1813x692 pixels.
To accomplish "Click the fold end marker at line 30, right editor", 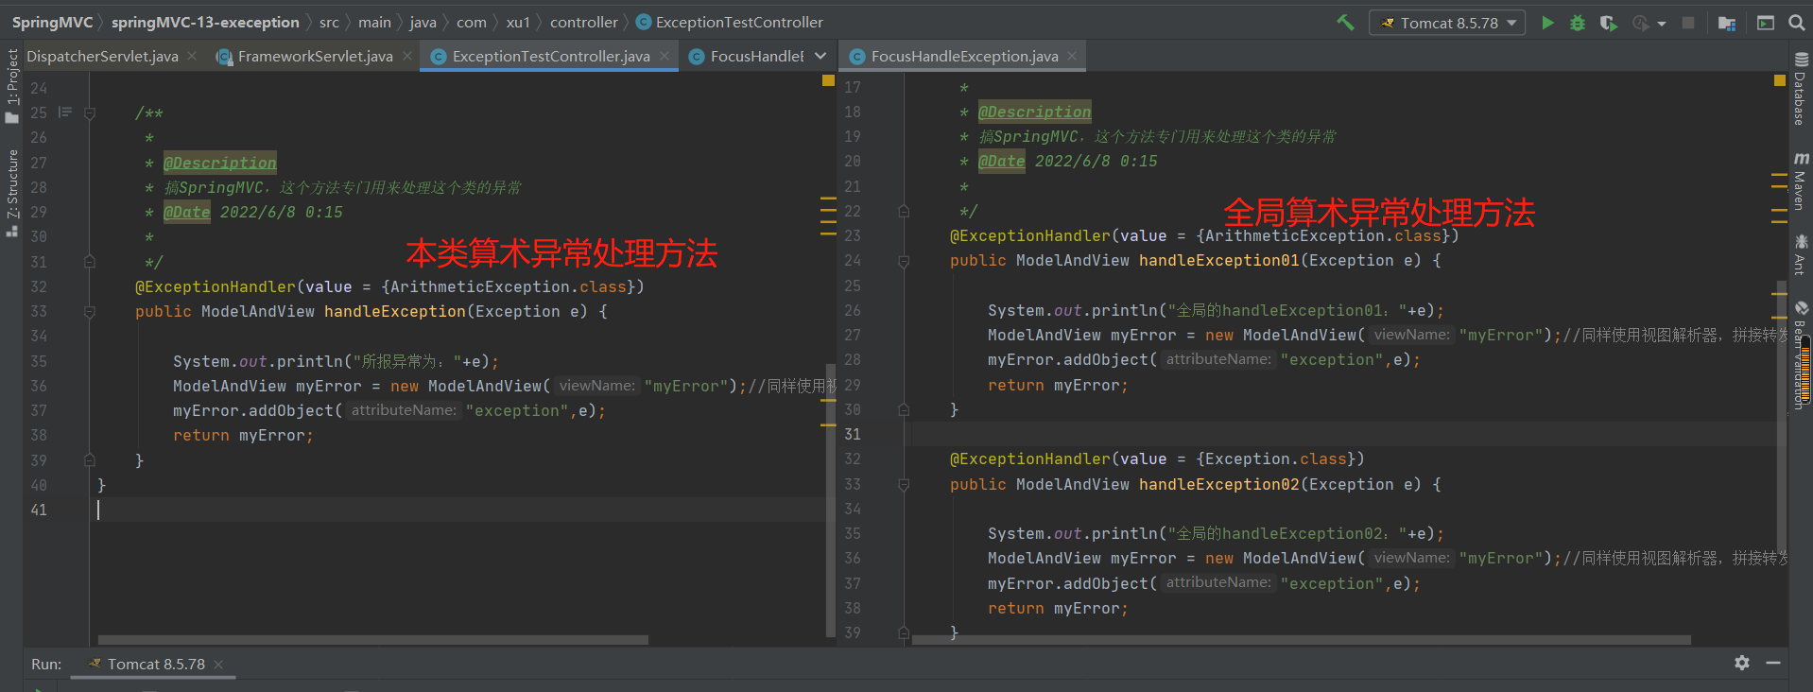I will coord(904,410).
